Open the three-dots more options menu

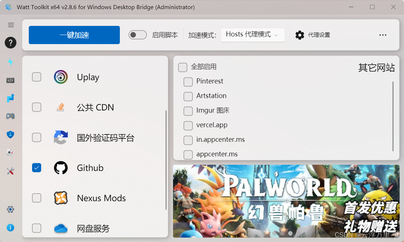pyautogui.click(x=383, y=35)
